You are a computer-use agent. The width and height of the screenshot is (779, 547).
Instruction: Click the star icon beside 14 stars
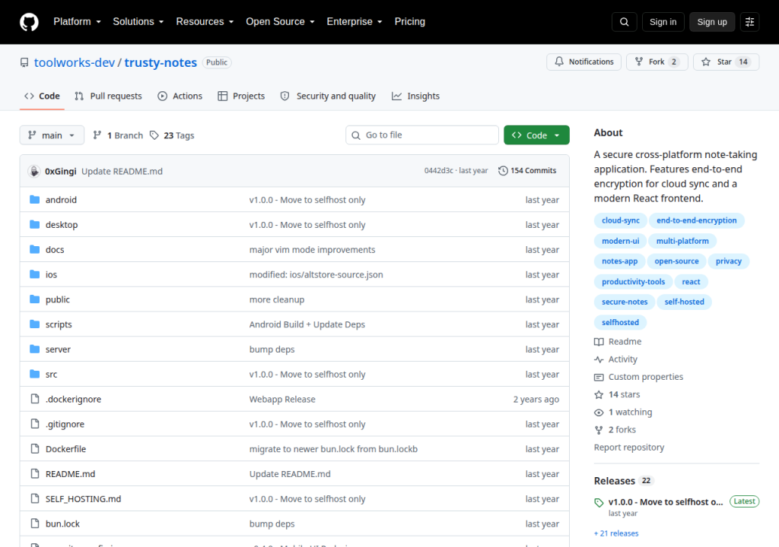point(599,394)
